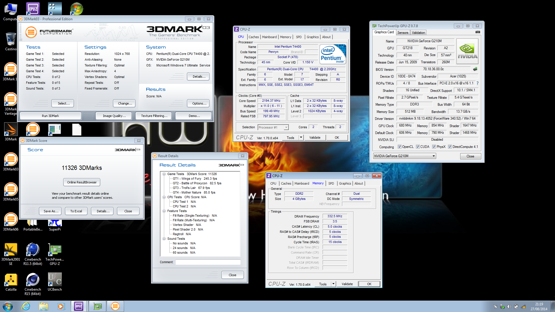Switch to 3DMark03 via taskbar button

click(115, 306)
